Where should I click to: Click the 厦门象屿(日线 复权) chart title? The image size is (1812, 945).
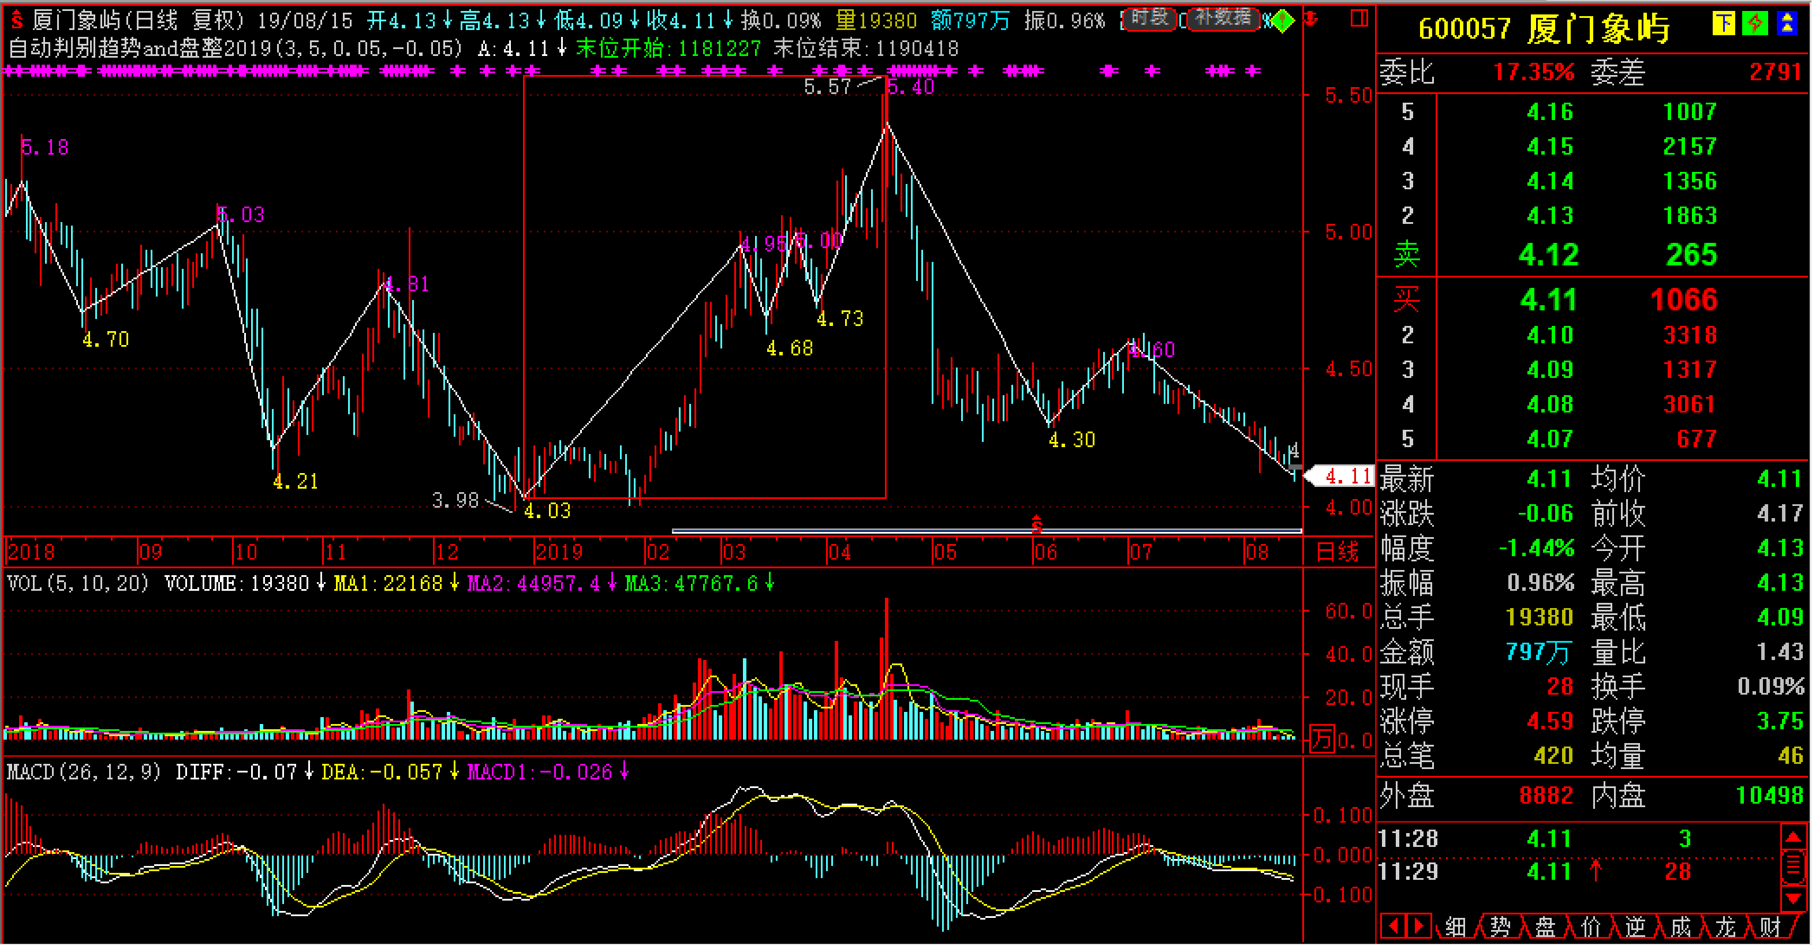click(139, 20)
